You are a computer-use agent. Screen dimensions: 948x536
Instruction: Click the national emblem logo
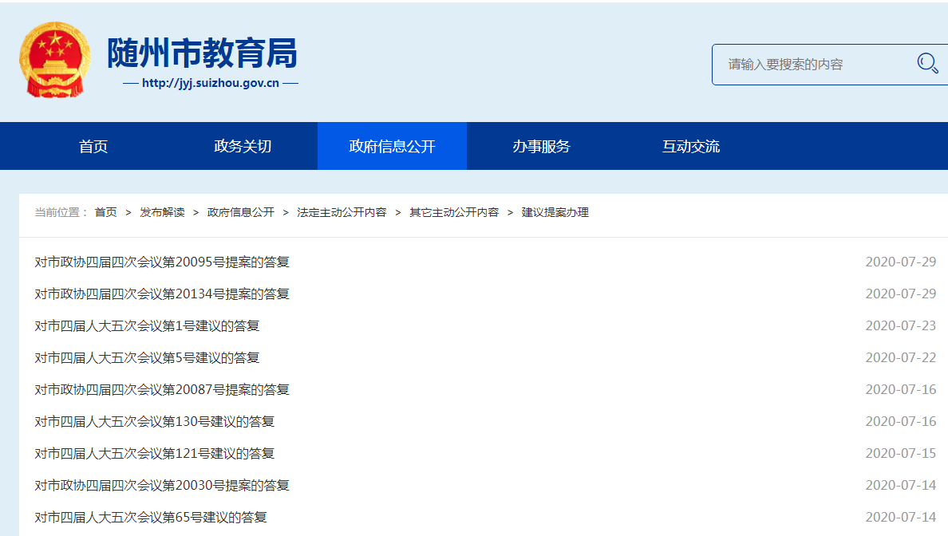(x=55, y=60)
